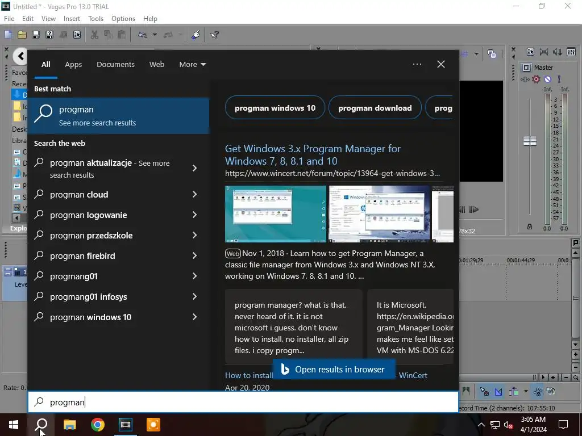Expand progman logowanie suggestion arrow
The width and height of the screenshot is (582, 436).
194,215
